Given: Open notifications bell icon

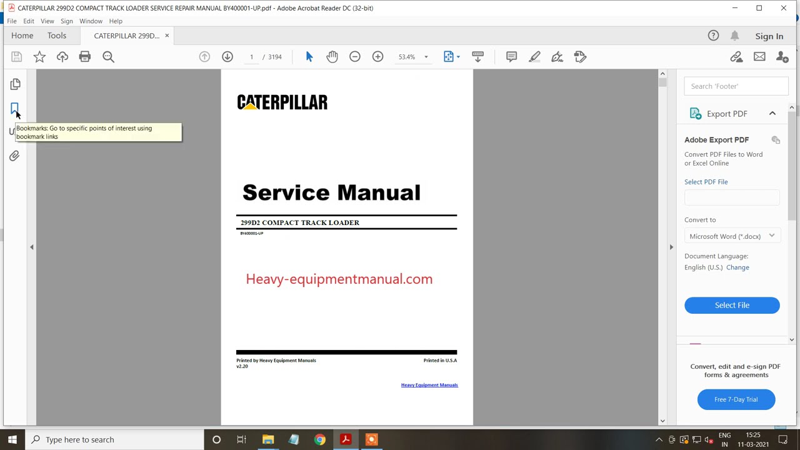Looking at the screenshot, I should click(735, 36).
